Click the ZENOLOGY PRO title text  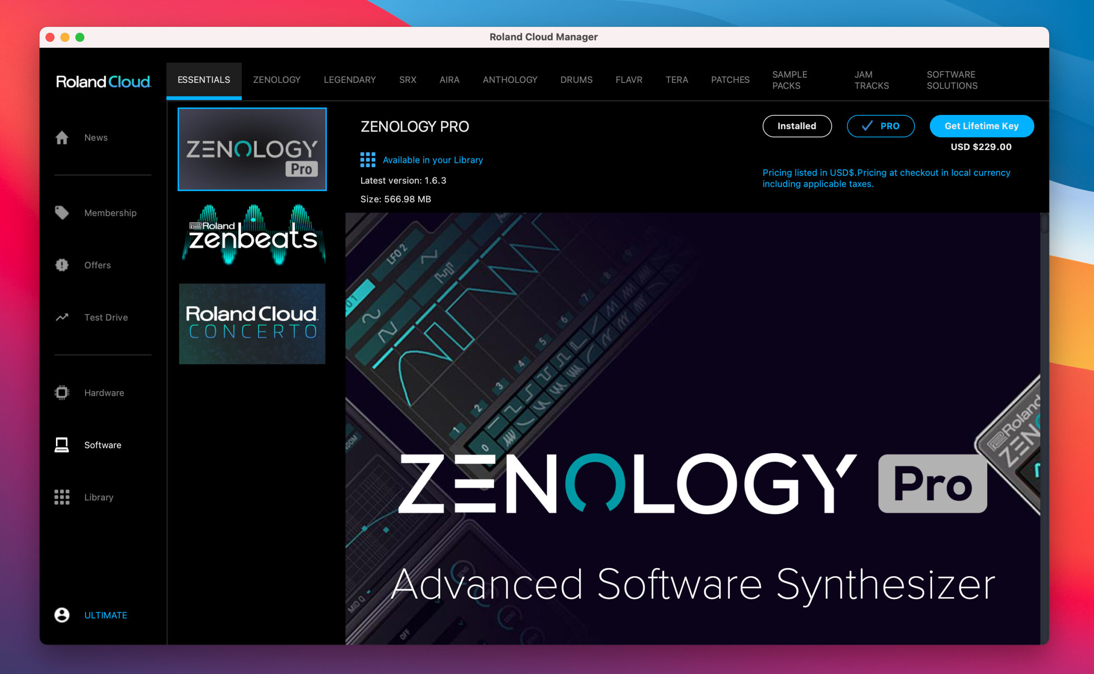(415, 127)
